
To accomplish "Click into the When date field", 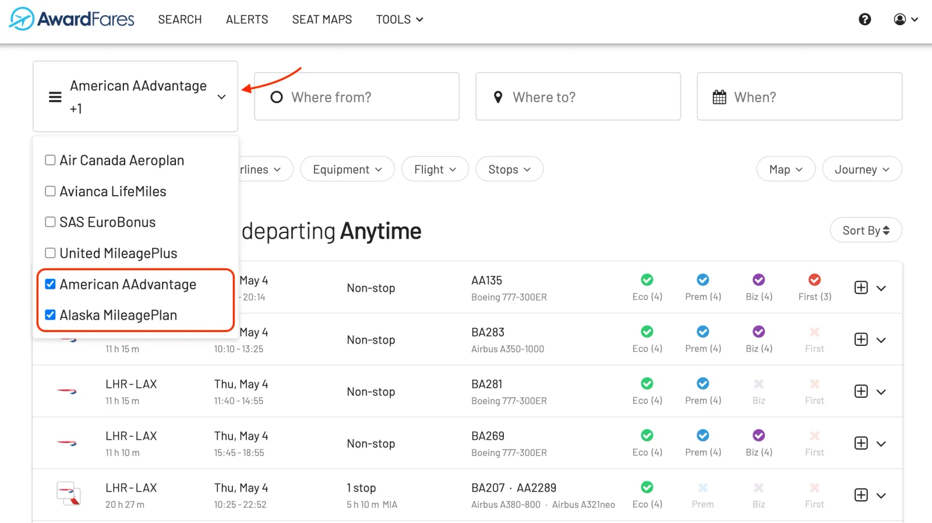I will (x=799, y=97).
